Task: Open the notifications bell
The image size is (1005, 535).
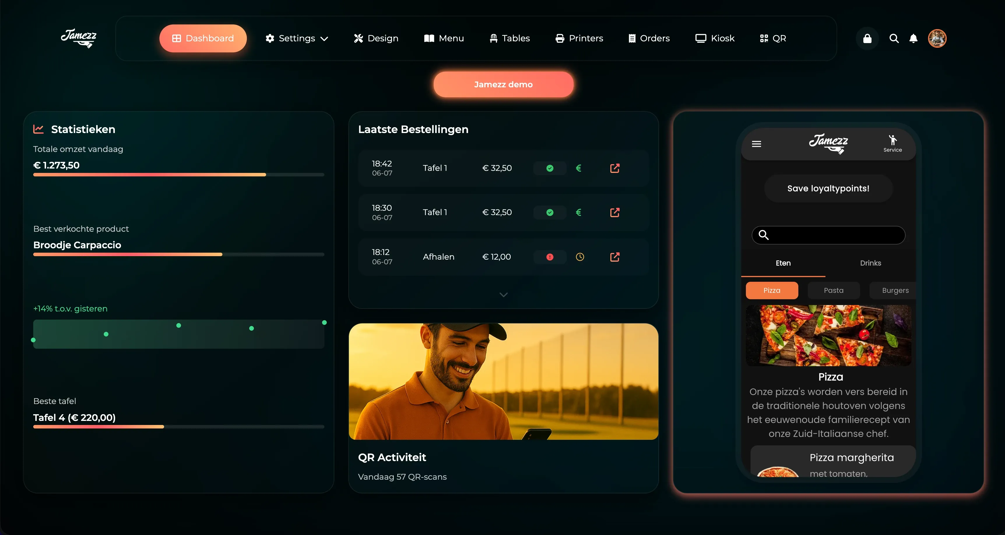Action: (x=913, y=38)
